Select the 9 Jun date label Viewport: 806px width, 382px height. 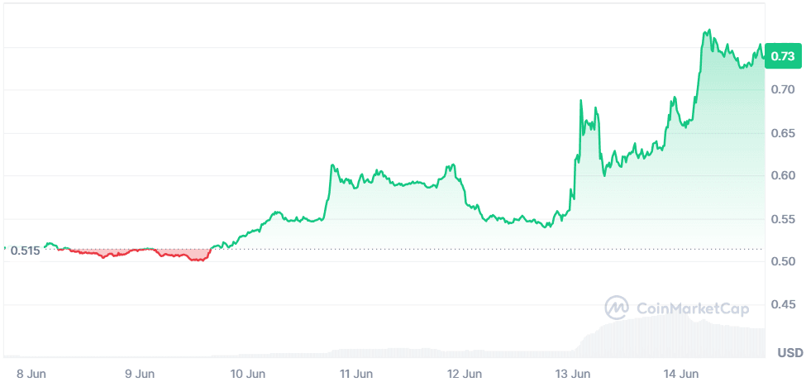click(140, 373)
